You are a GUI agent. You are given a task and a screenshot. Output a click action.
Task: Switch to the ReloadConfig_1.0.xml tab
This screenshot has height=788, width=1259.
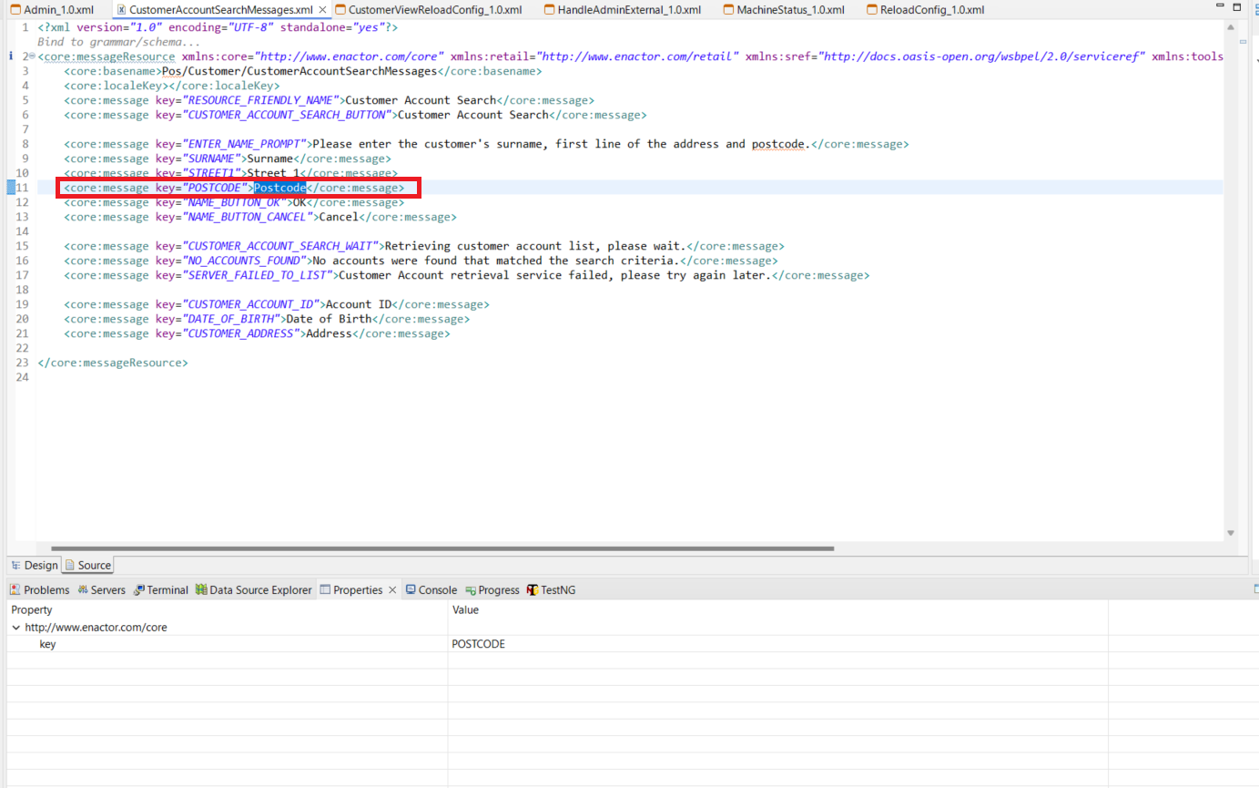click(925, 10)
